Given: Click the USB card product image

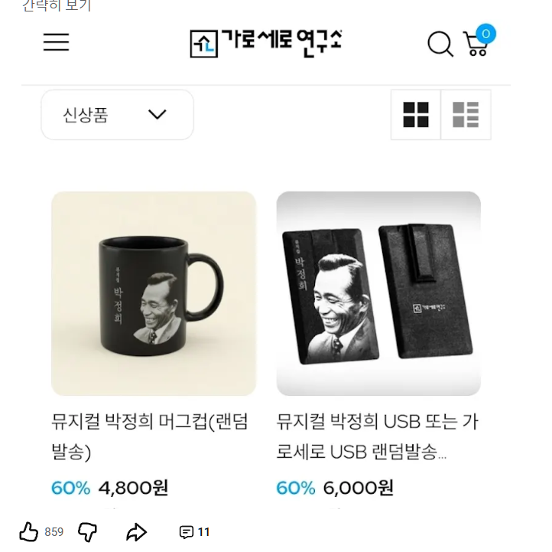Looking at the screenshot, I should click(378, 293).
